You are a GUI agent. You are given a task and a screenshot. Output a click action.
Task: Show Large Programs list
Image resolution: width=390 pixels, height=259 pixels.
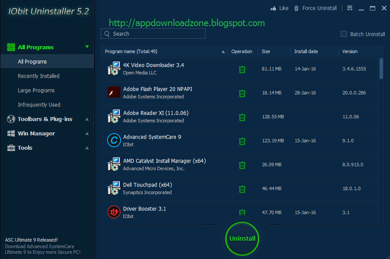click(36, 91)
